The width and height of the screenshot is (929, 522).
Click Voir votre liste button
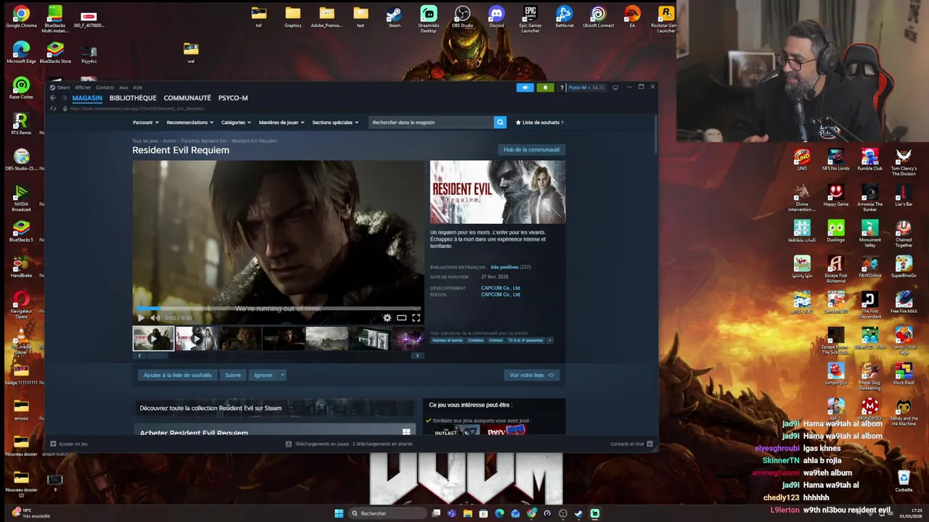[x=531, y=375]
